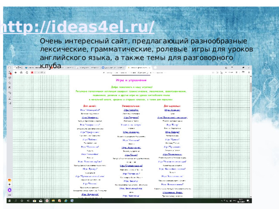
Task: Open the first game link under 'Для взрослых:'
Action: 172,110
